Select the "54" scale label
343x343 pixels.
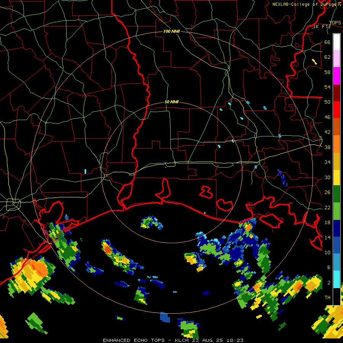coord(327,87)
